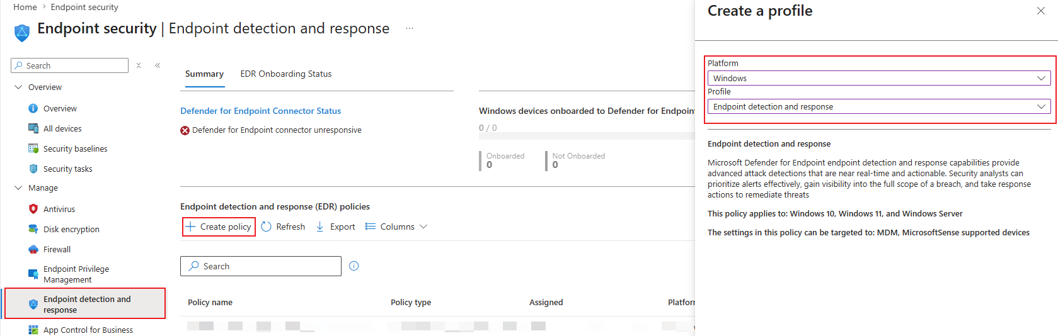Collapse the Overview section in sidebar
This screenshot has height=336, width=1058.
(x=18, y=87)
